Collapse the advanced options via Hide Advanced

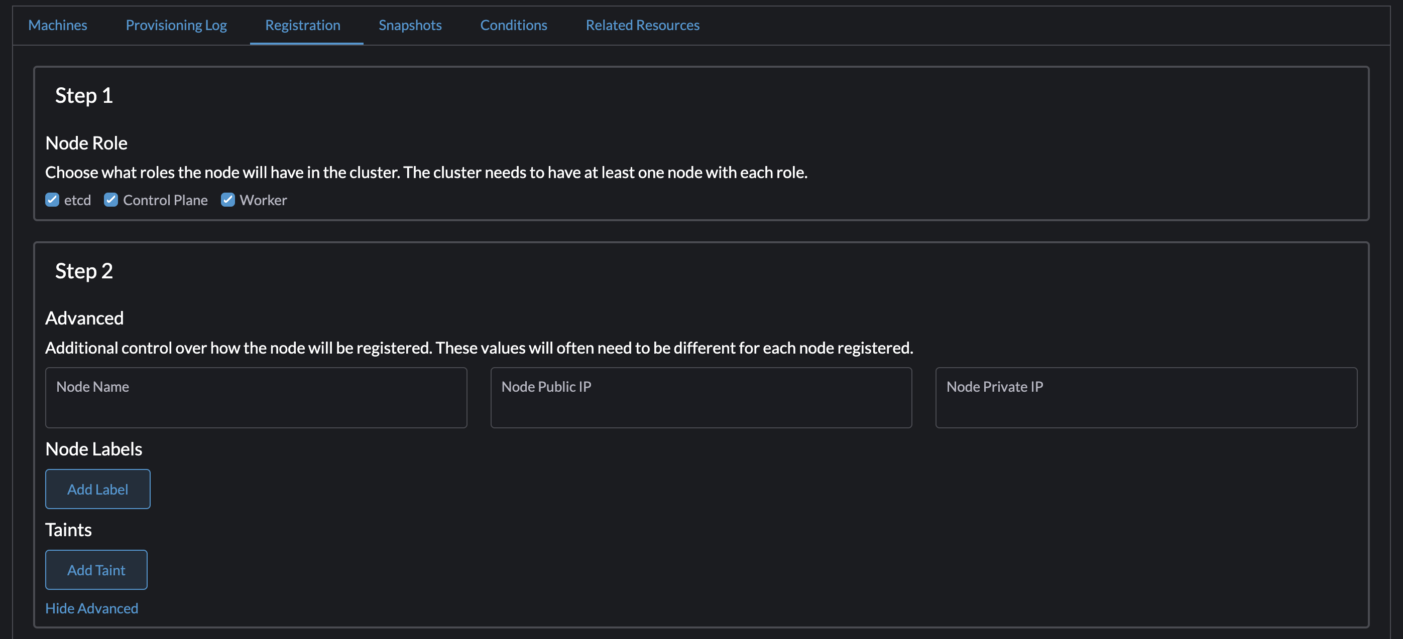(91, 608)
